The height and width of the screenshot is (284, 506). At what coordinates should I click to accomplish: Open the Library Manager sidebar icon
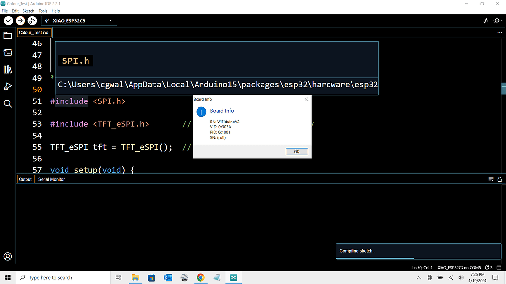point(7,69)
